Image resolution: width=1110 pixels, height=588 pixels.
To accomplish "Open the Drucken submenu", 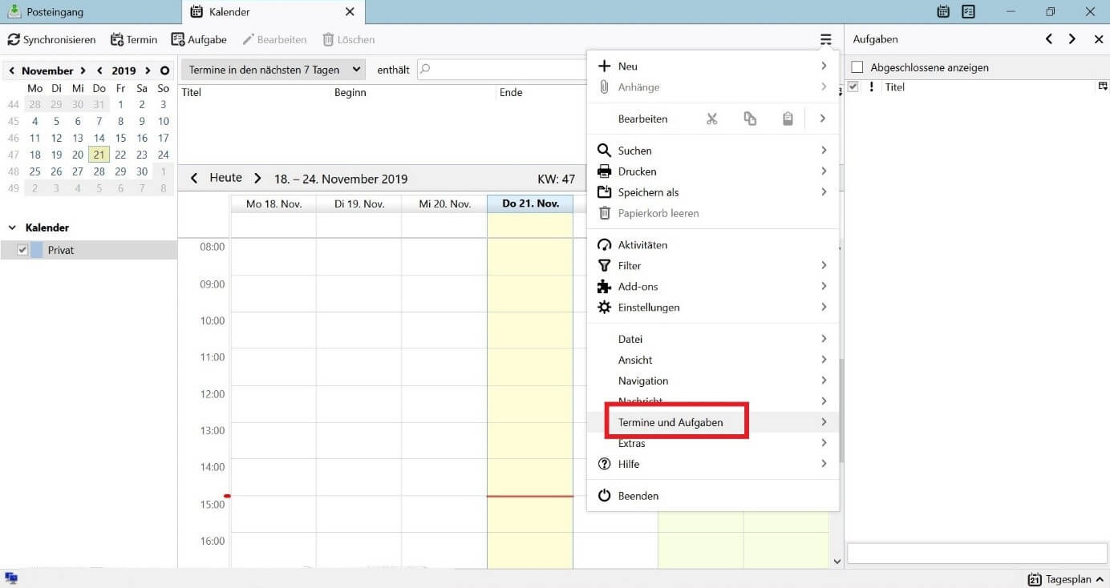I will coord(713,171).
